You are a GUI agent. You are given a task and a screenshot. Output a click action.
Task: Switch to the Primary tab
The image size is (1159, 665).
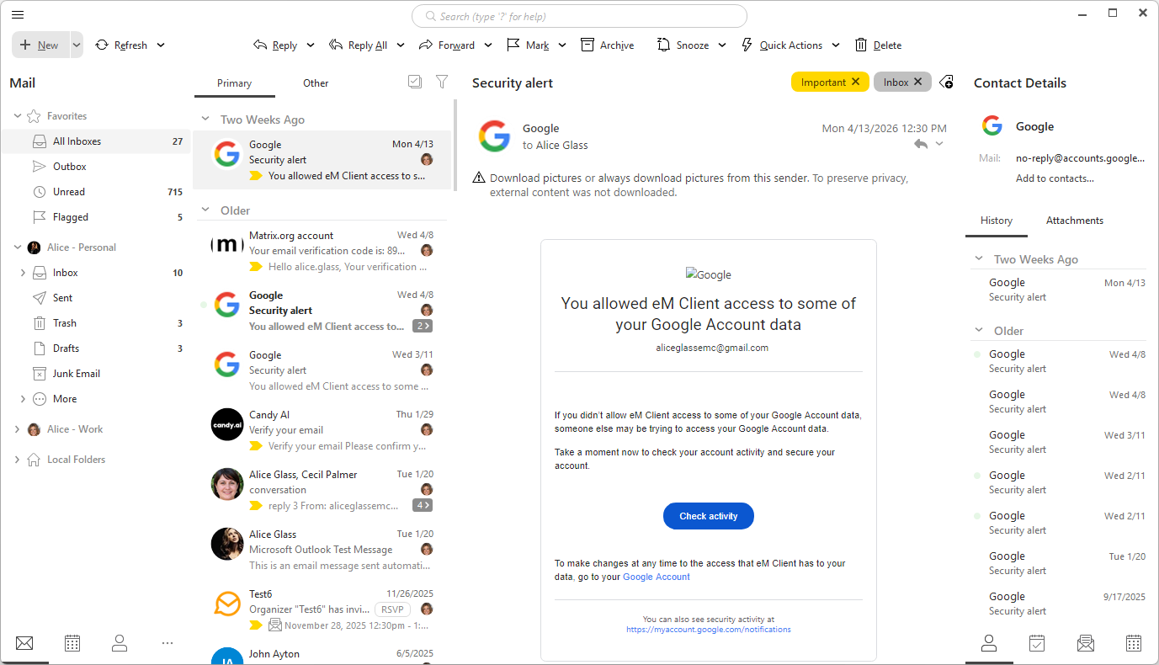(234, 83)
